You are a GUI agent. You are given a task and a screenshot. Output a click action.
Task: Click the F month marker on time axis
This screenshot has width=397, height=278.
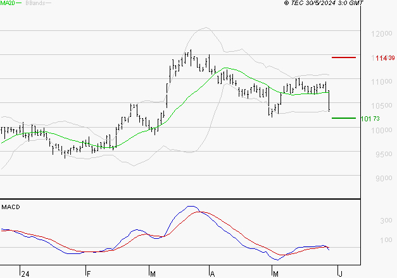(89, 274)
